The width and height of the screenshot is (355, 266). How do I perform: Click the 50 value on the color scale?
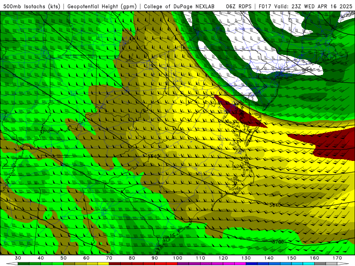[x=63, y=258]
